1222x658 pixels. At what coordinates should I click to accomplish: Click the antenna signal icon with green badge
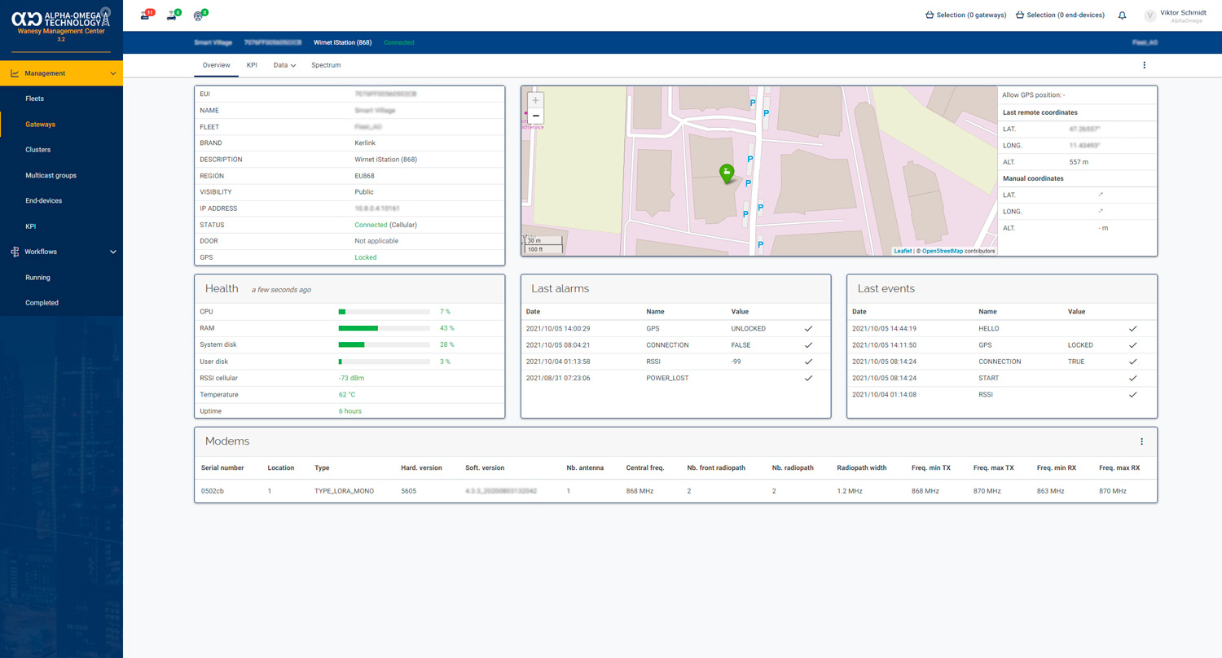click(x=200, y=15)
